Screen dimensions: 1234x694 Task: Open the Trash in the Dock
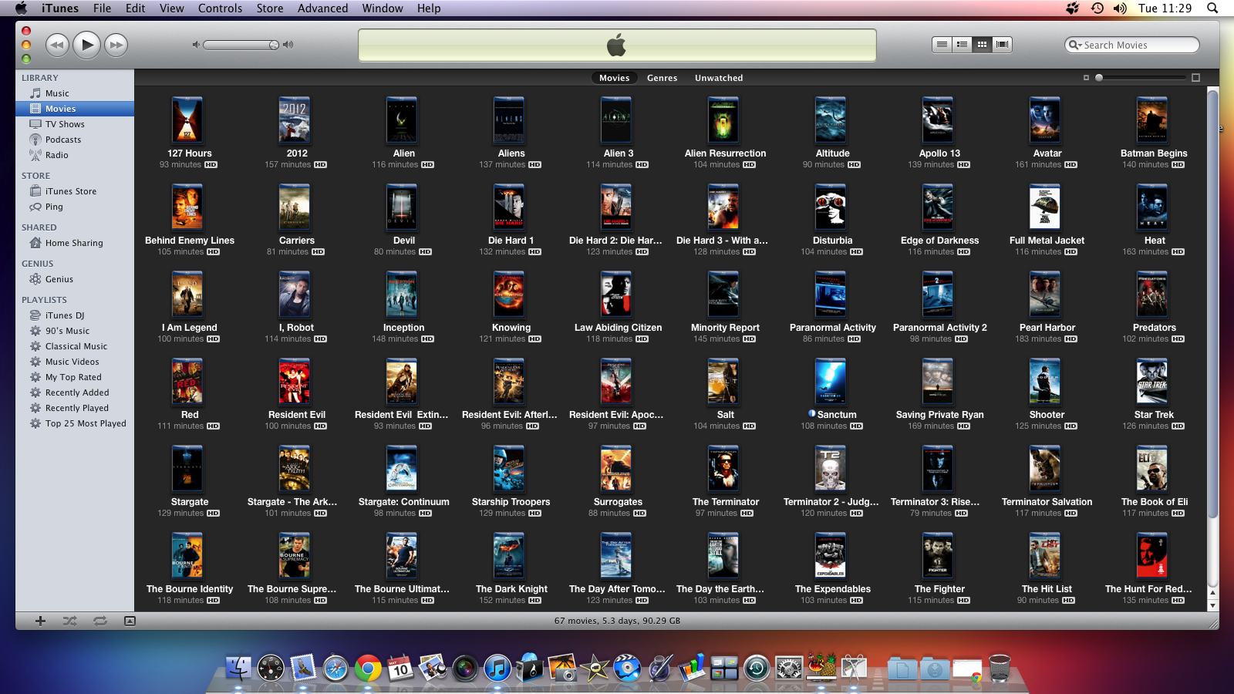[x=1000, y=668]
